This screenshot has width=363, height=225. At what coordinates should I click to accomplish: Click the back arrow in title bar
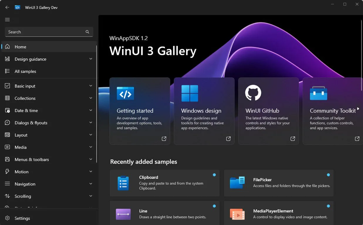(7, 7)
